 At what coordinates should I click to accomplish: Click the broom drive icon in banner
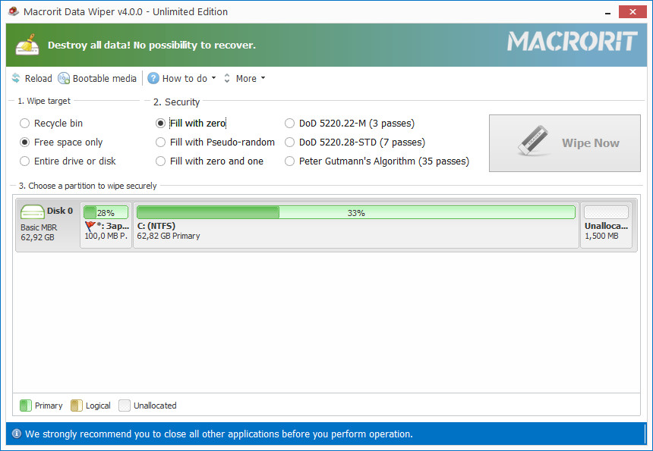tap(27, 45)
